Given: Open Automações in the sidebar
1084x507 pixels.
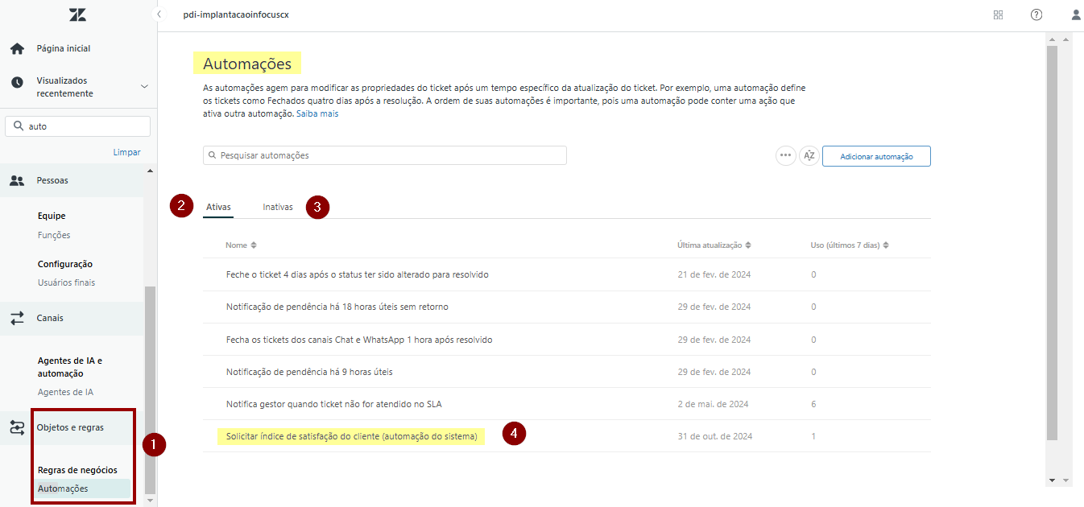Looking at the screenshot, I should tap(63, 488).
